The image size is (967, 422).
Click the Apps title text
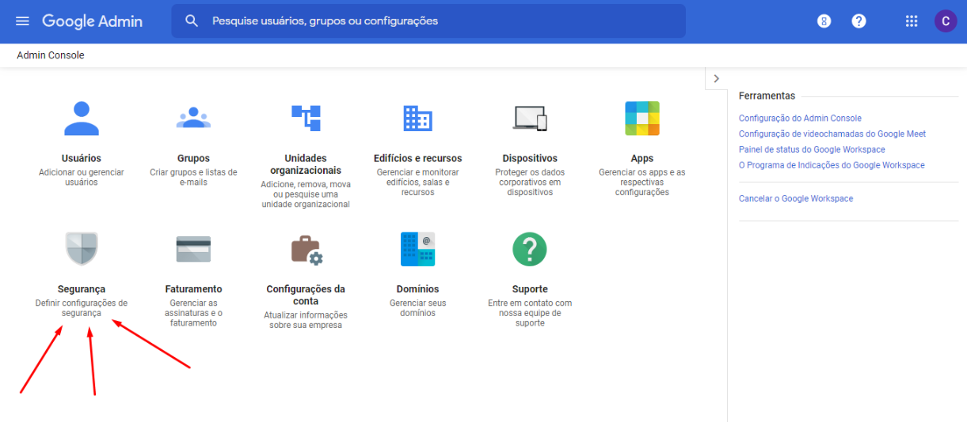[x=642, y=158]
